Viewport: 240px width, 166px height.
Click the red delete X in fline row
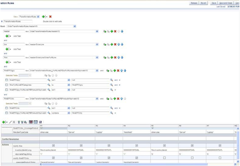[115, 57]
